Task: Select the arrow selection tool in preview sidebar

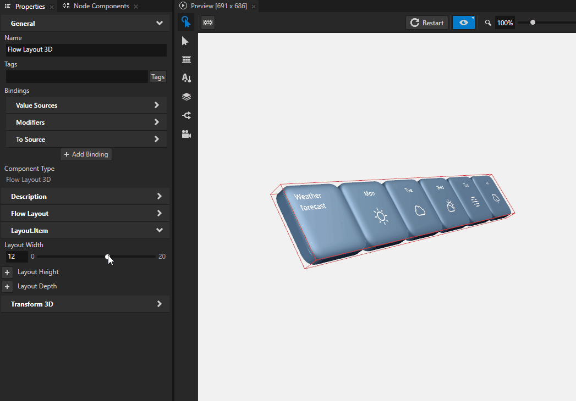Action: tap(185, 41)
